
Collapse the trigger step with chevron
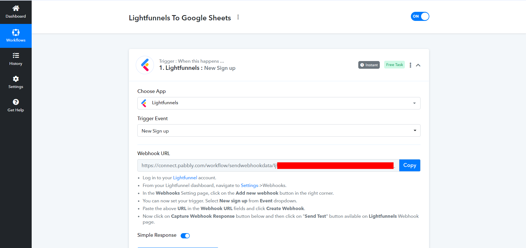[418, 65]
